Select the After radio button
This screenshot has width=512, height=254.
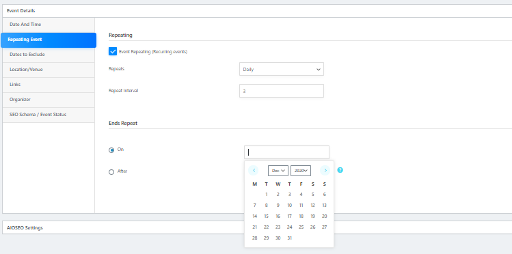111,172
